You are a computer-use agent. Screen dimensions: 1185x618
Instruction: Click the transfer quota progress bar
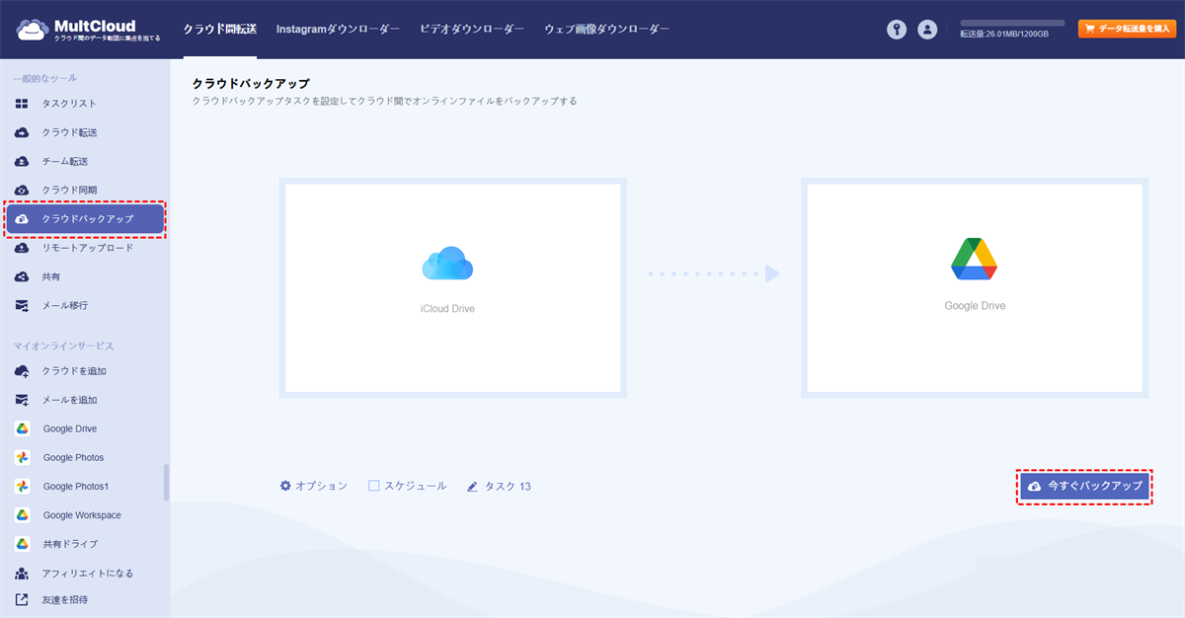pos(1012,23)
